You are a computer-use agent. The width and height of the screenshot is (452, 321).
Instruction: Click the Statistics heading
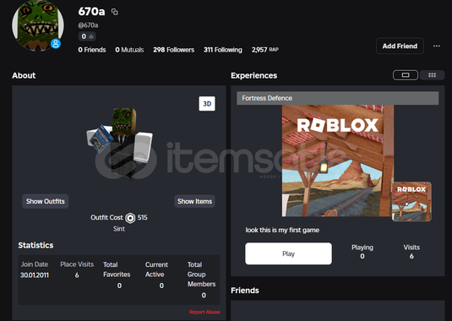pyautogui.click(x=35, y=245)
